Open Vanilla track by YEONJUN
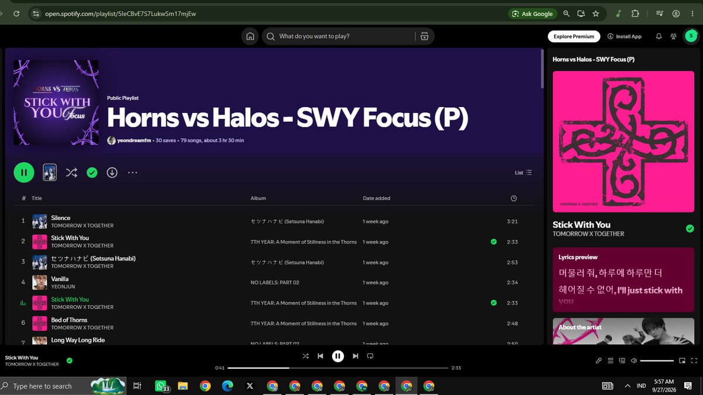Viewport: 703px width, 395px height. (60, 279)
